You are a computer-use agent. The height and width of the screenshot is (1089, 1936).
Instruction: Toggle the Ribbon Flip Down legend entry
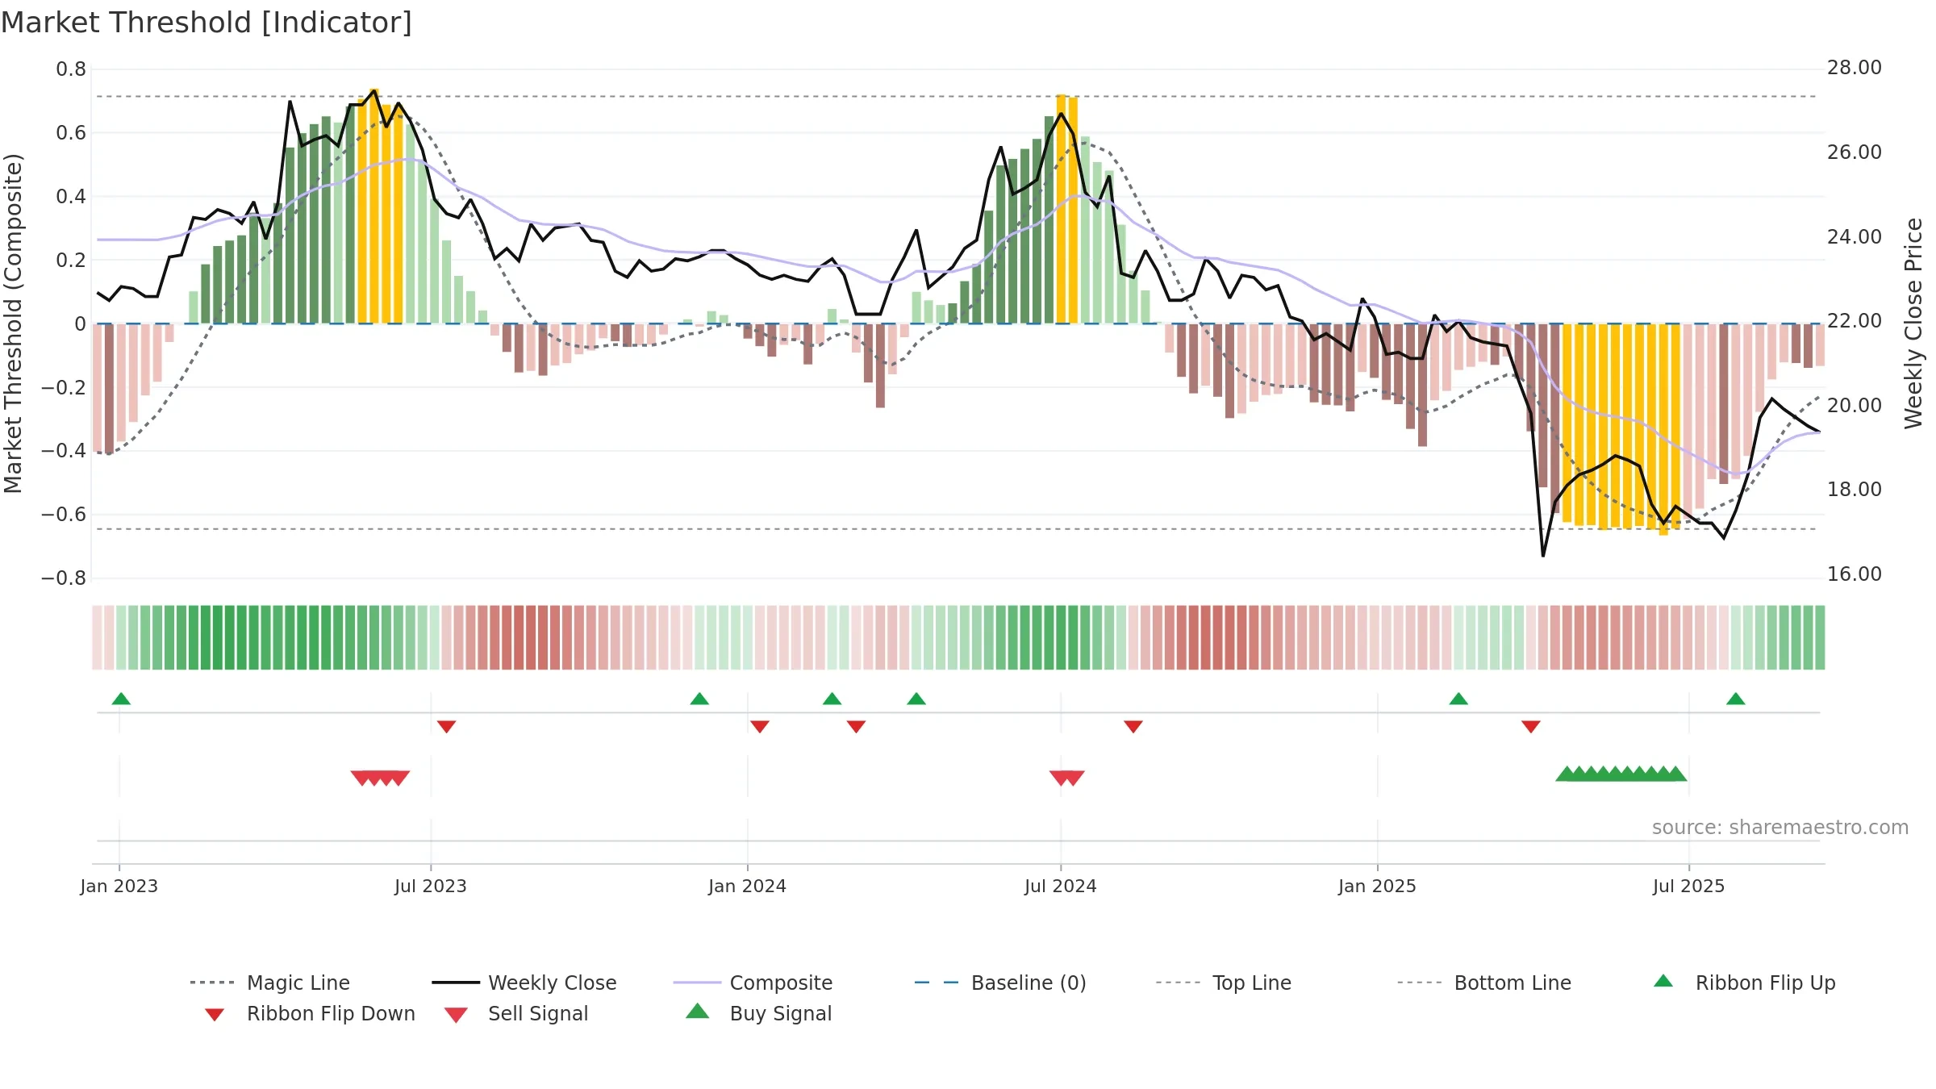[309, 1014]
